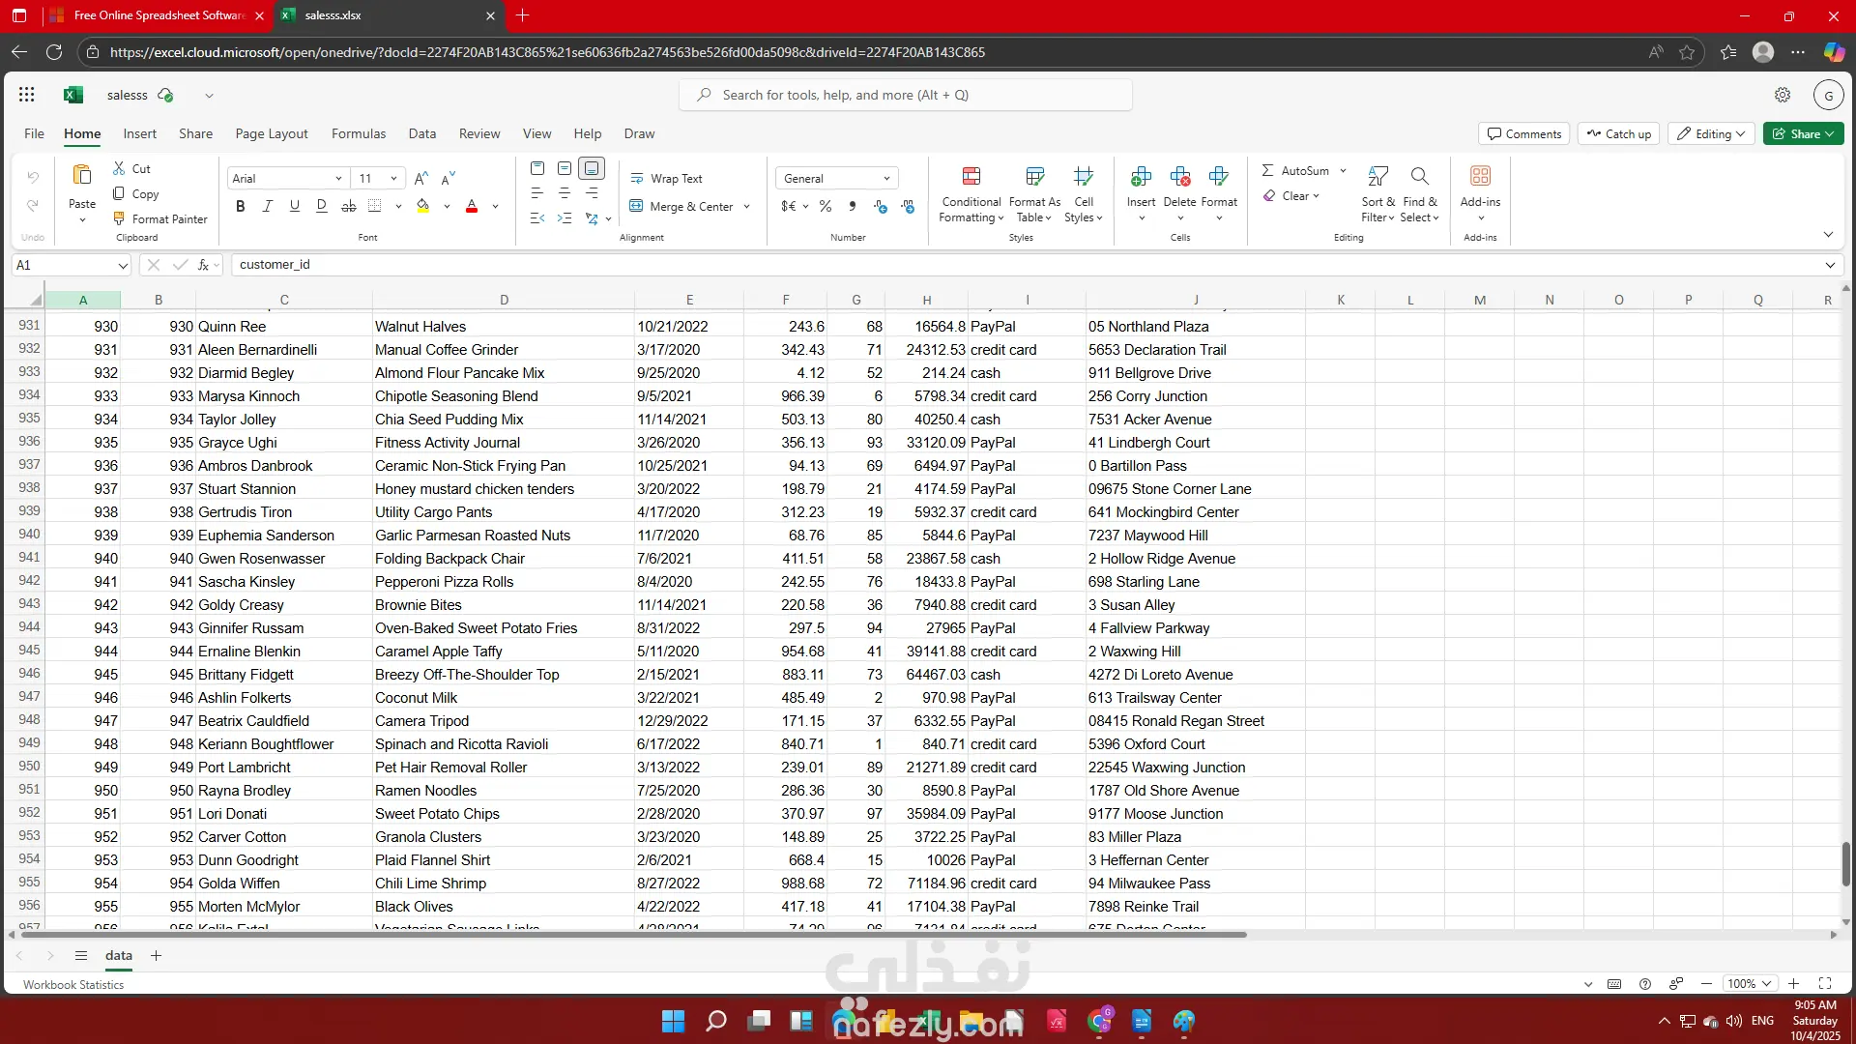Open the Formulas ribbon tab
This screenshot has width=1856, height=1044.
[x=358, y=134]
